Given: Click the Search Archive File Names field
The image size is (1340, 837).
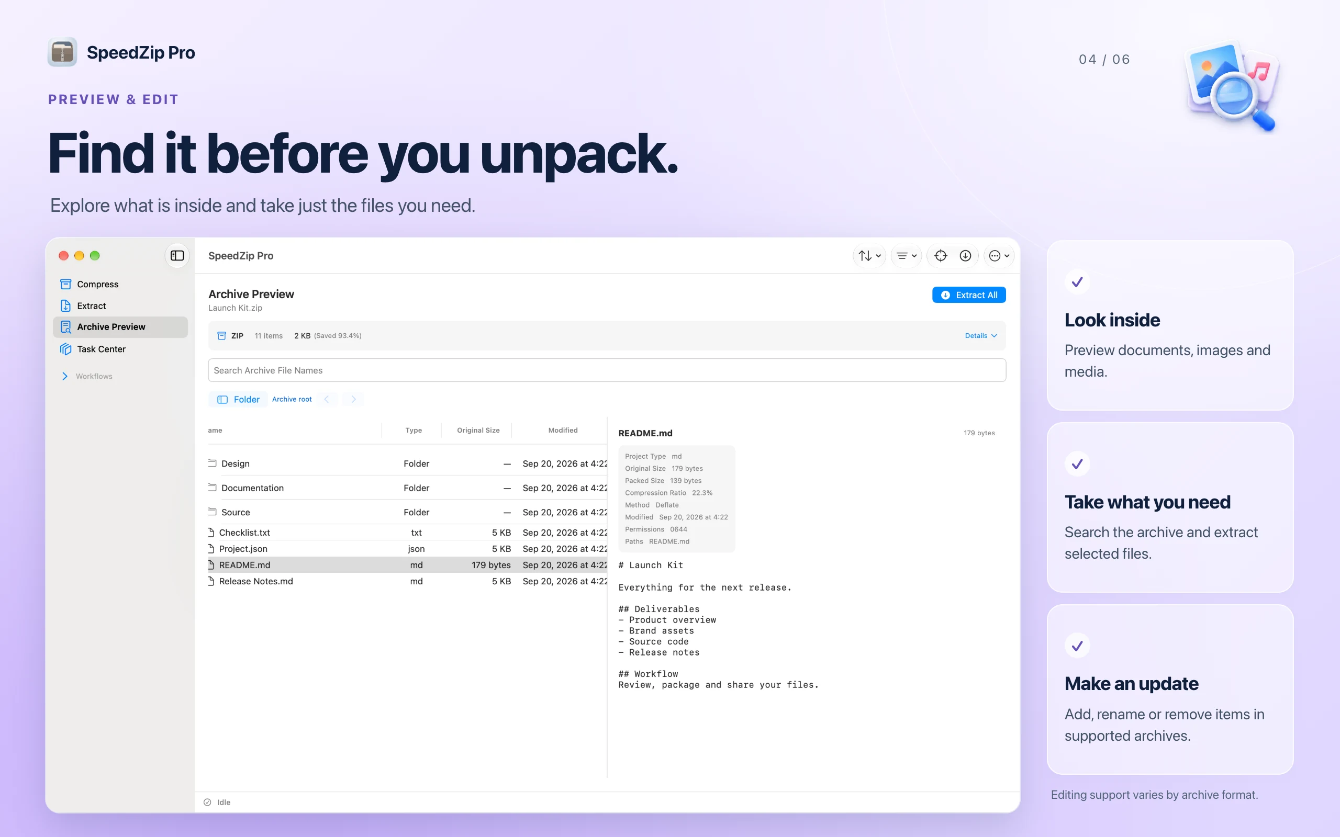Looking at the screenshot, I should (607, 370).
